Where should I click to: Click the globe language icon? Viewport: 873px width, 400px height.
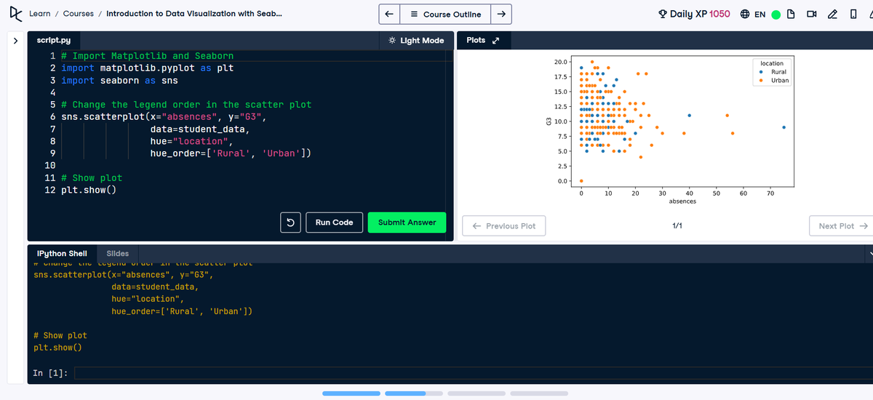tap(745, 15)
